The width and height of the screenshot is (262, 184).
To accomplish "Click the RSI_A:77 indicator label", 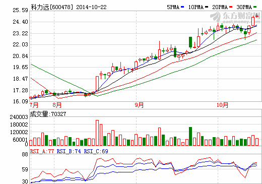I will click(42, 151).
